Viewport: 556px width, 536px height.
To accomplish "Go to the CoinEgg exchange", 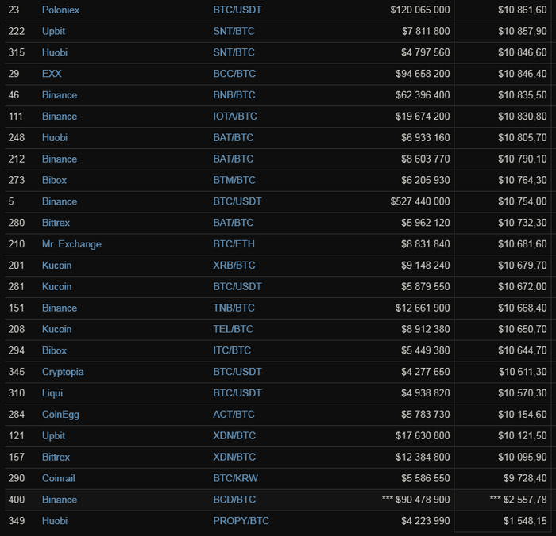I will click(x=60, y=415).
